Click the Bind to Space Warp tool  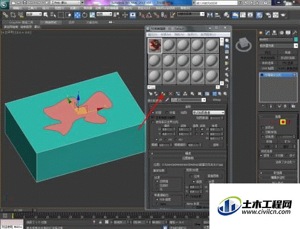[x=20, y=15]
